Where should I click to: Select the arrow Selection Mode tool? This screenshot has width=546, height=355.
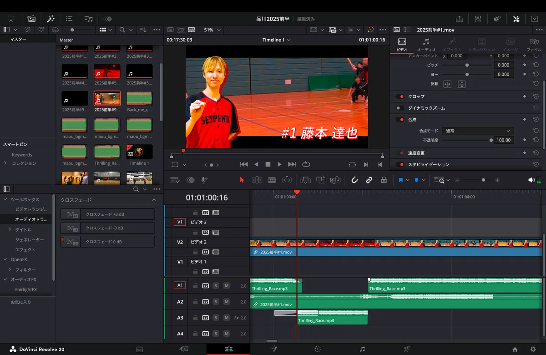point(242,180)
